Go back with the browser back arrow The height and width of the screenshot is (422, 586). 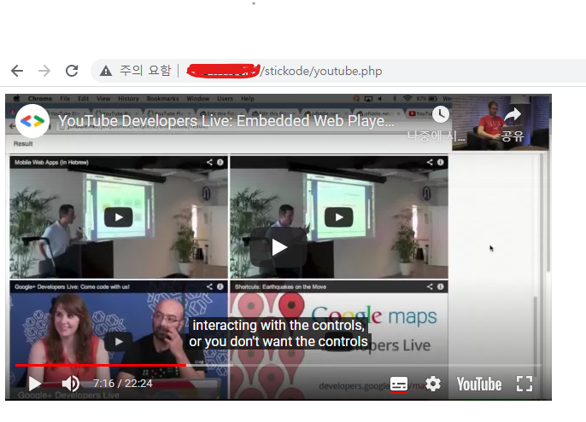pos(17,71)
